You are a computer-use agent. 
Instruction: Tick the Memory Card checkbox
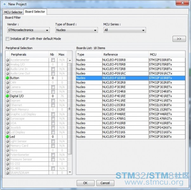tap(53, 146)
